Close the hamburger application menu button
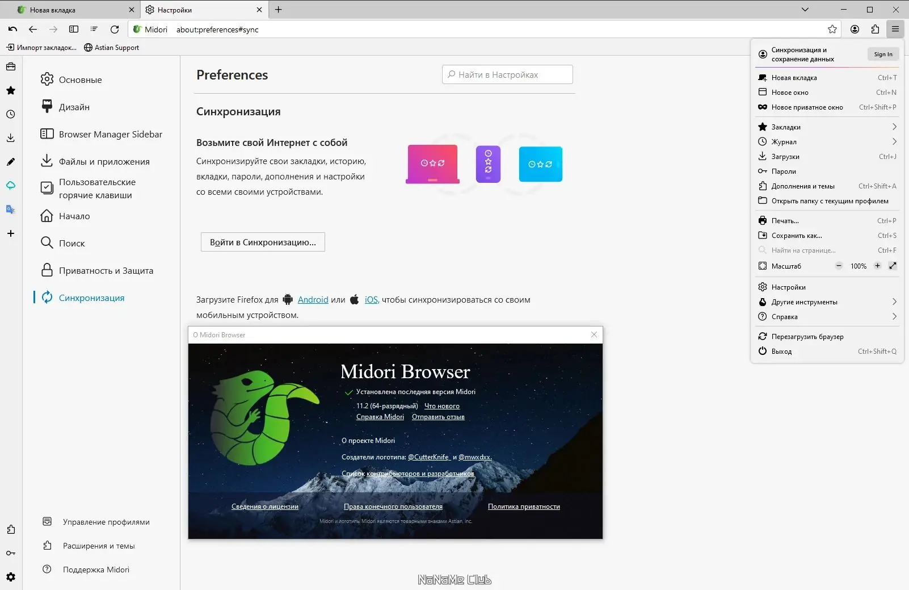 895,30
